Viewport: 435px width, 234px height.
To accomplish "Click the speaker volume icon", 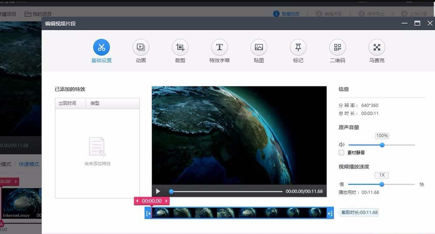I will coord(342,145).
